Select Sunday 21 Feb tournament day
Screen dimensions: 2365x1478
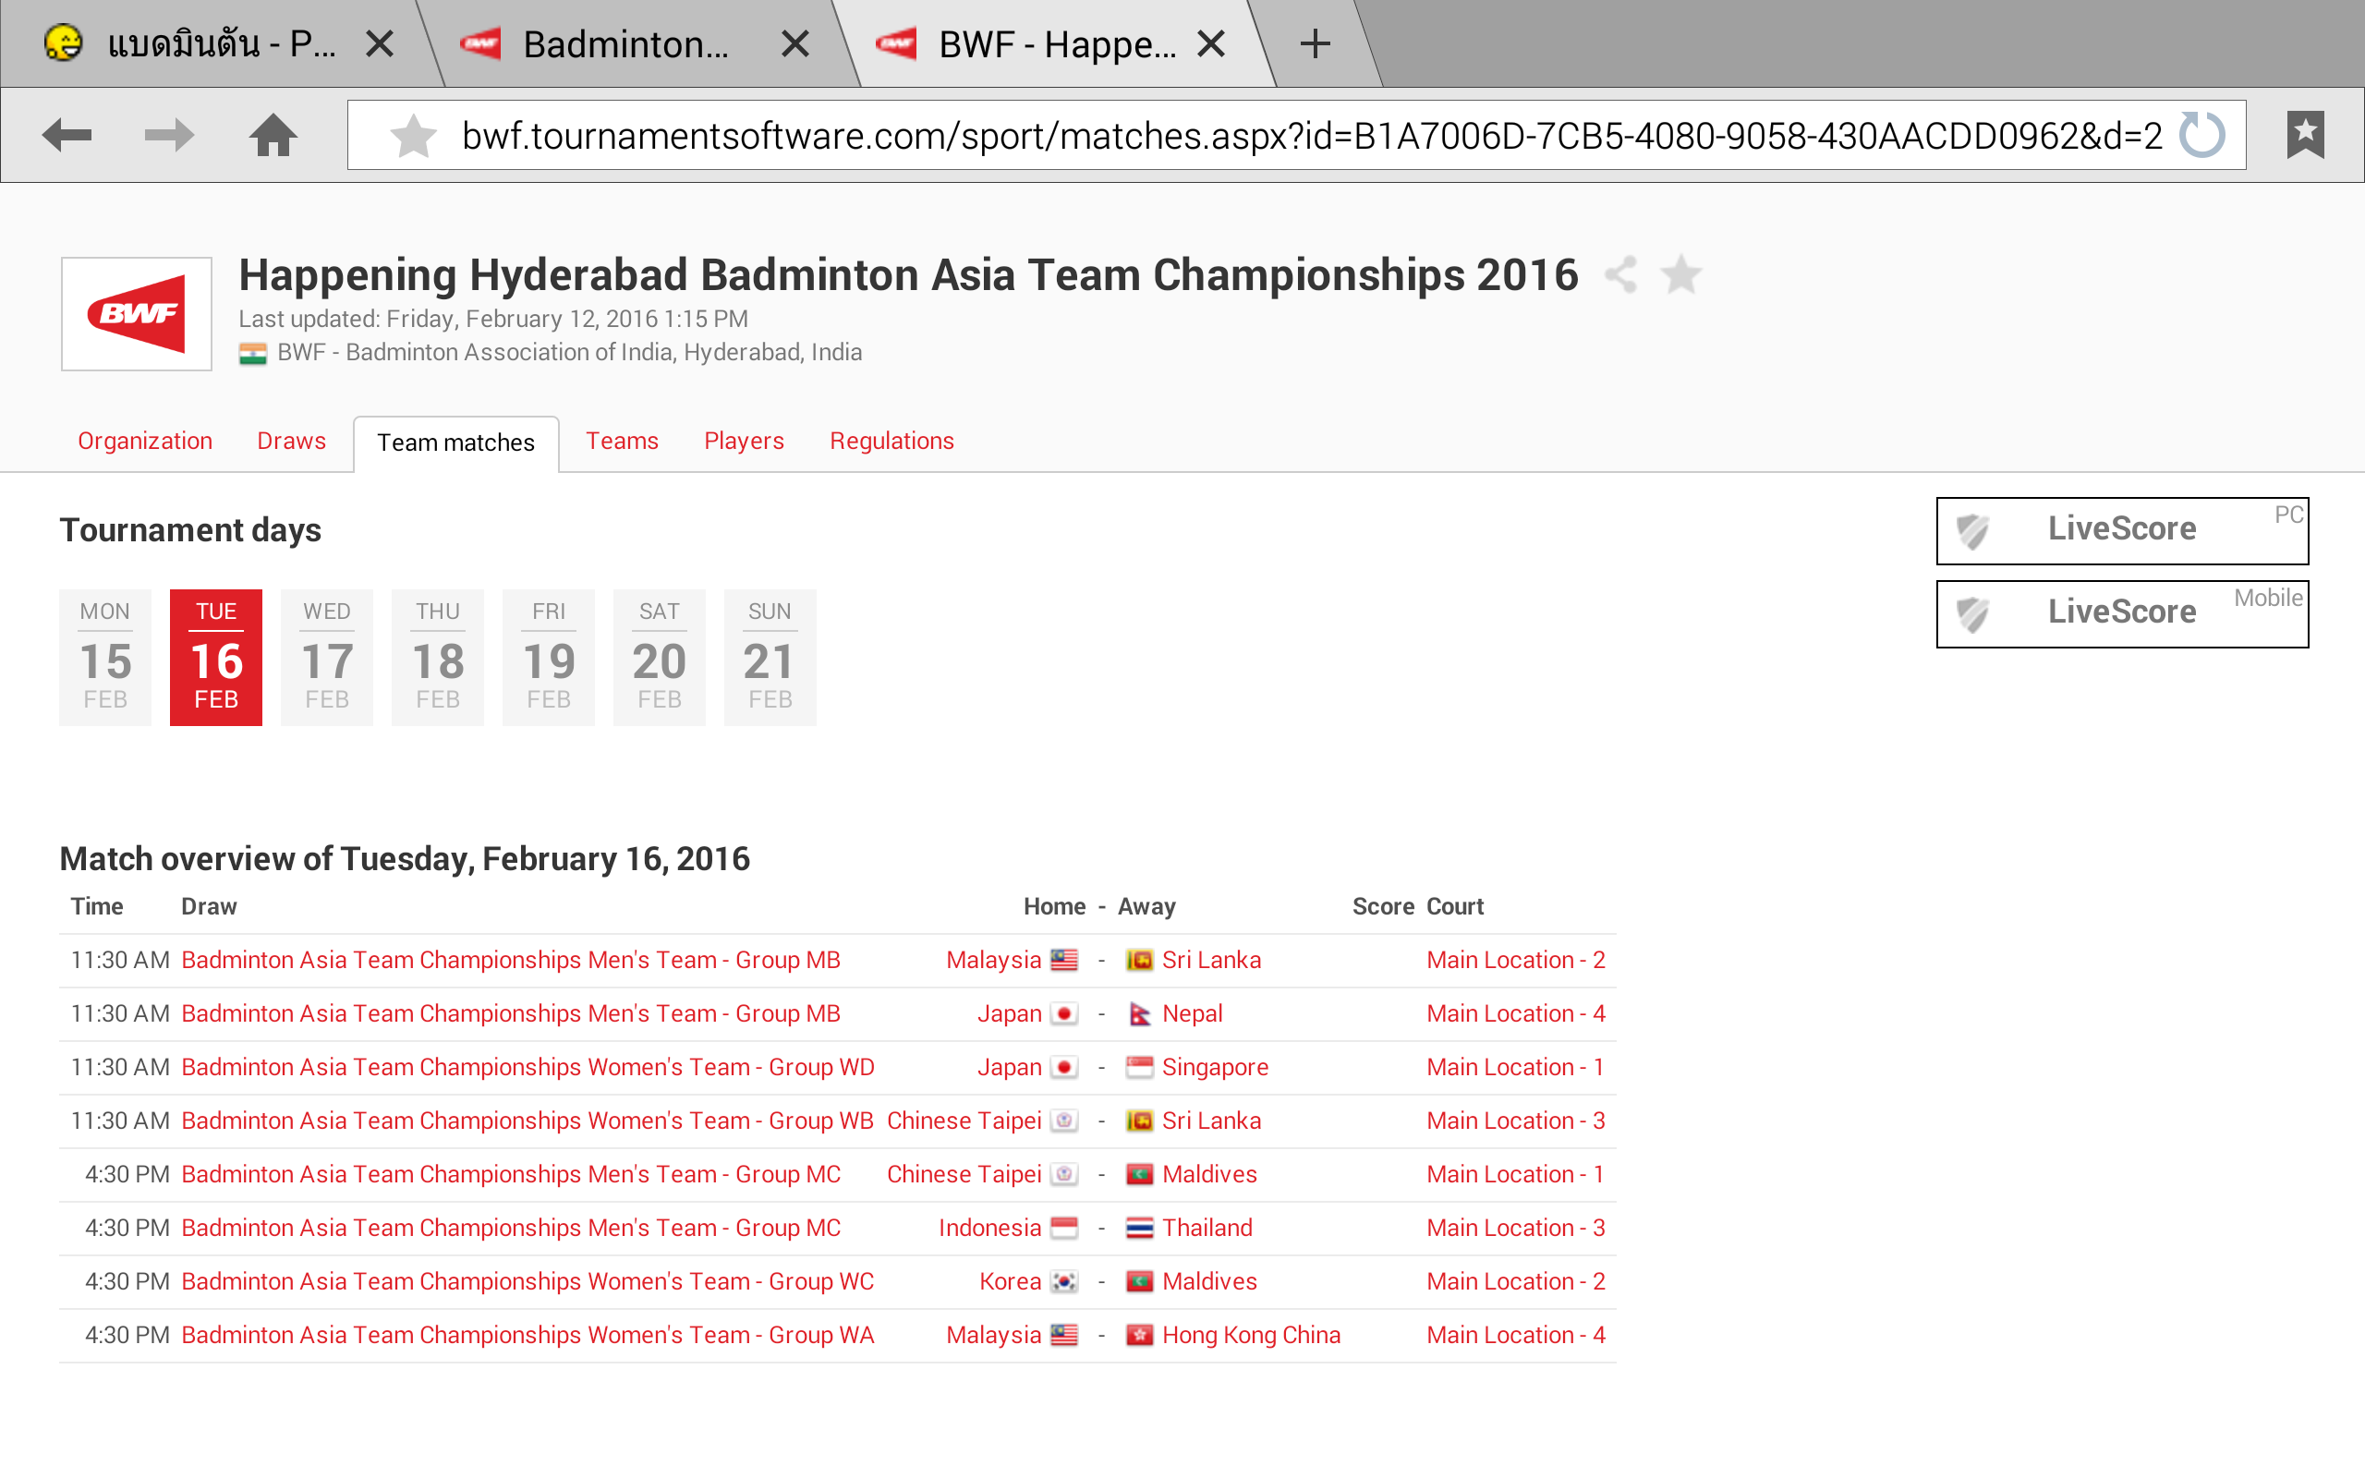coord(770,657)
